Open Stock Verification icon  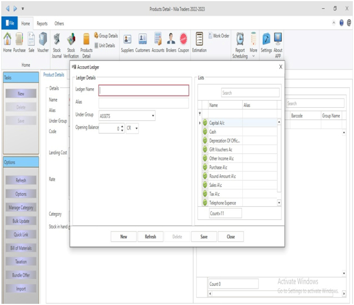71,45
